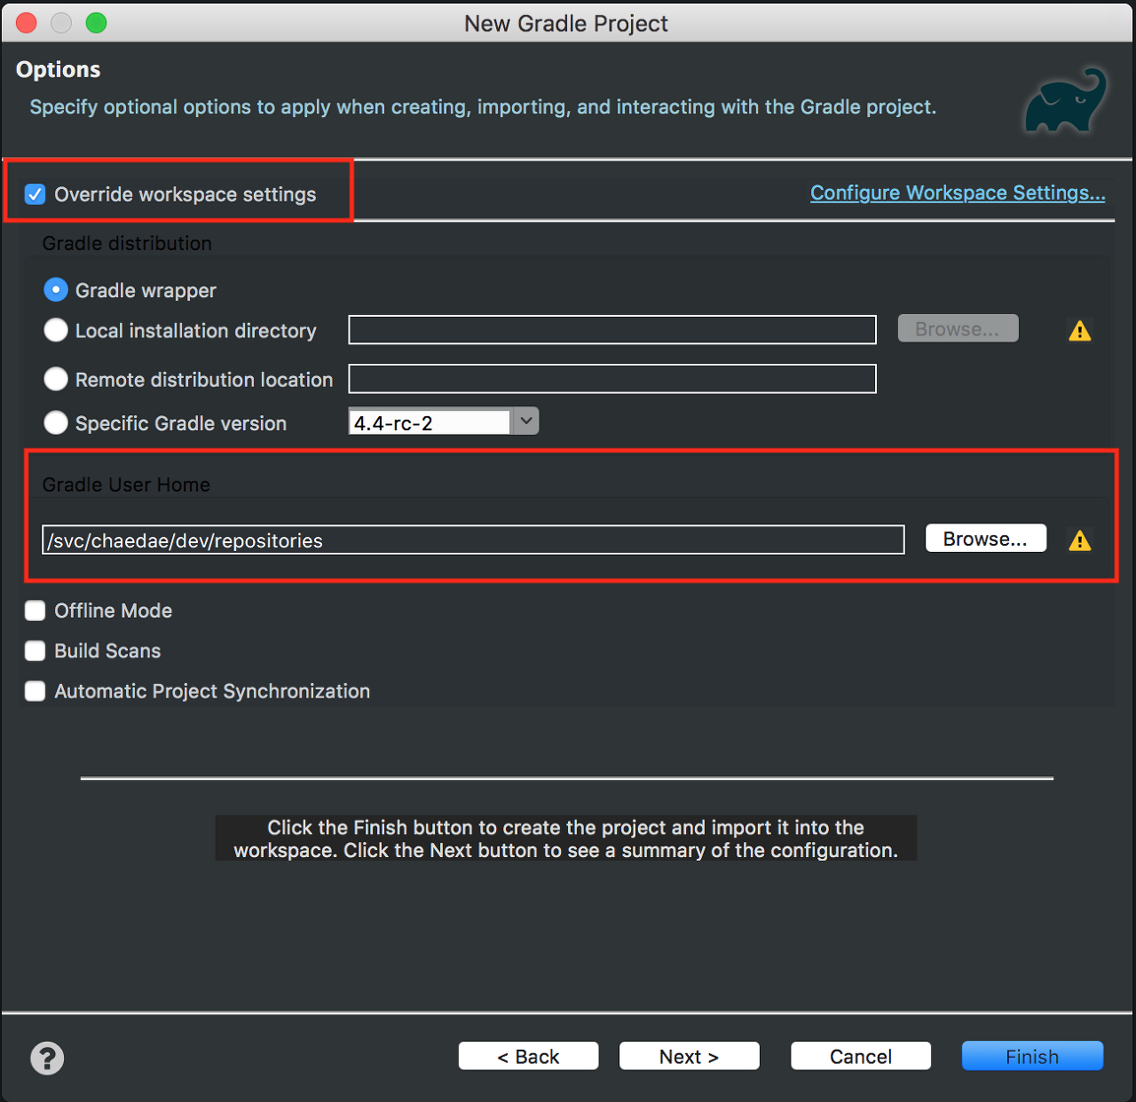Select Remote distribution location option

coord(56,379)
